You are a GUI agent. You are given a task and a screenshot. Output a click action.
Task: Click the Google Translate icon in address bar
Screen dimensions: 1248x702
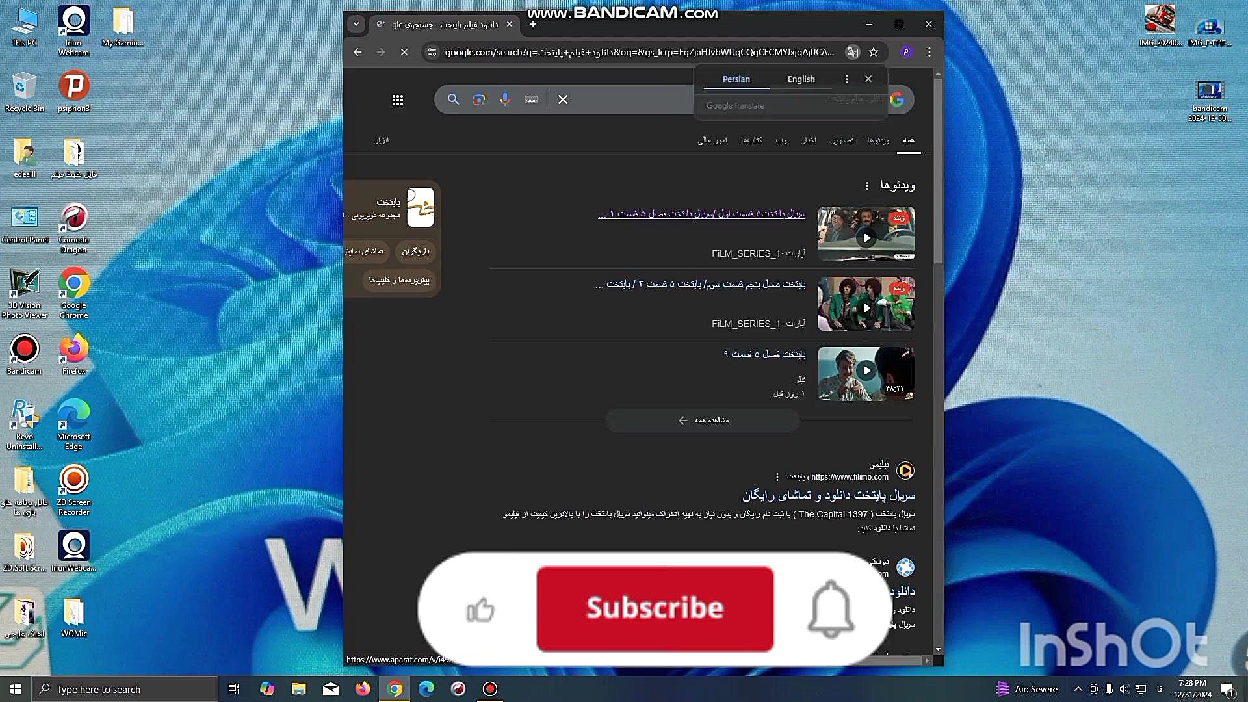(x=853, y=52)
